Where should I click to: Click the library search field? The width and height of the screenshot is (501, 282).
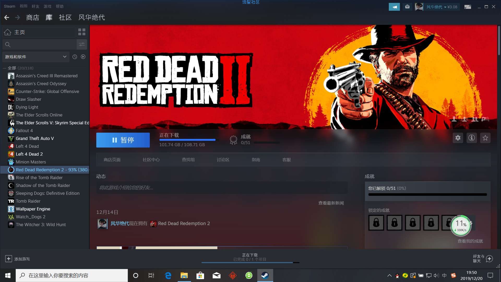point(39,45)
